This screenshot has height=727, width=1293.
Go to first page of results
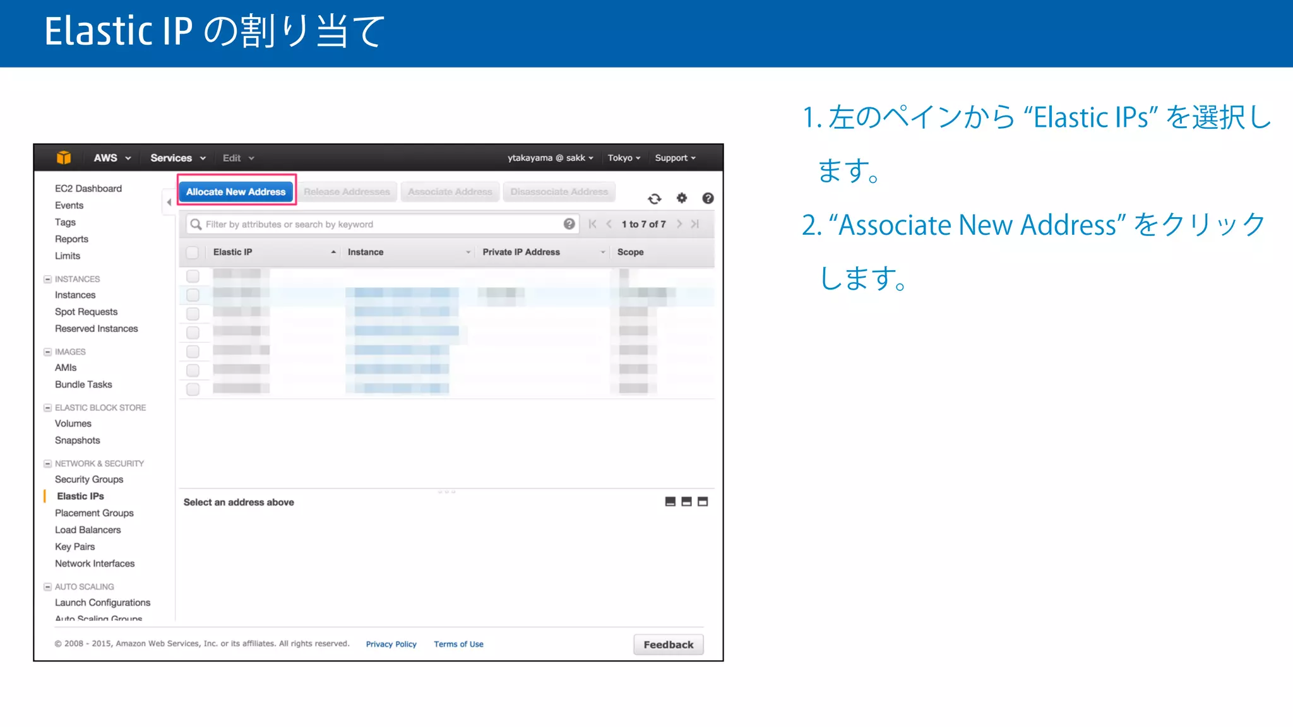tap(593, 224)
